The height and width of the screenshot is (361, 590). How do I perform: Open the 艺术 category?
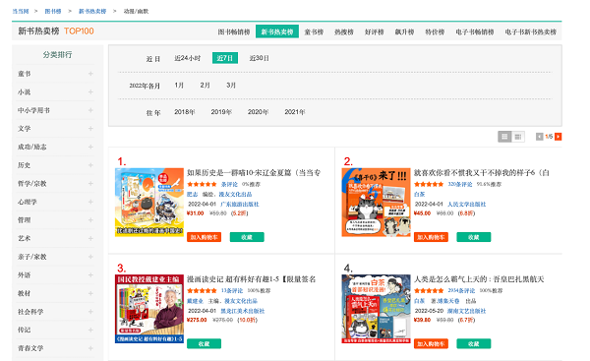point(24,238)
